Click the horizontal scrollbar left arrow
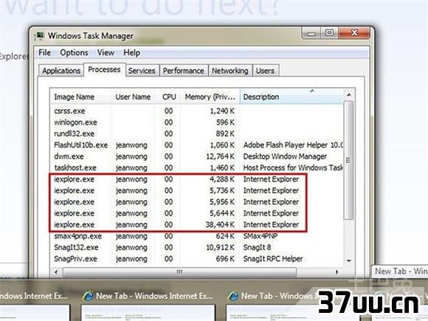Viewport: 428px width, 321px height. coord(56,272)
